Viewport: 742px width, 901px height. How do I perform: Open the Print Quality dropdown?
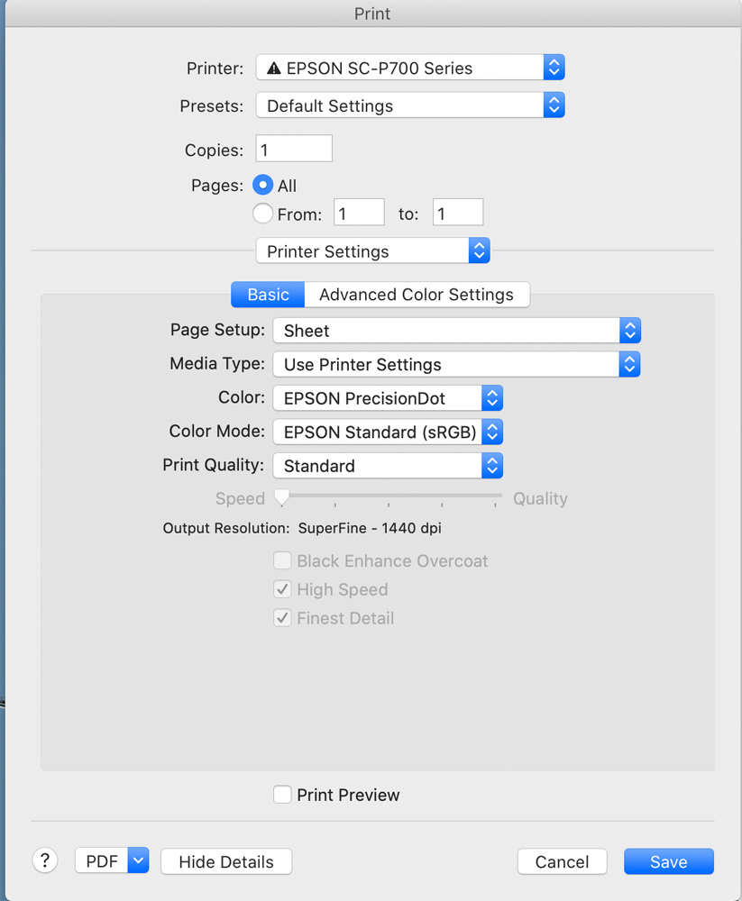coord(388,466)
